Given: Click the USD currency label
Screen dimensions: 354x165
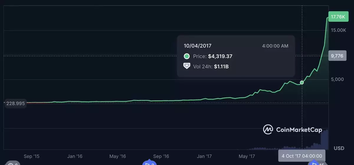Looking at the screenshot, I should tap(339, 148).
